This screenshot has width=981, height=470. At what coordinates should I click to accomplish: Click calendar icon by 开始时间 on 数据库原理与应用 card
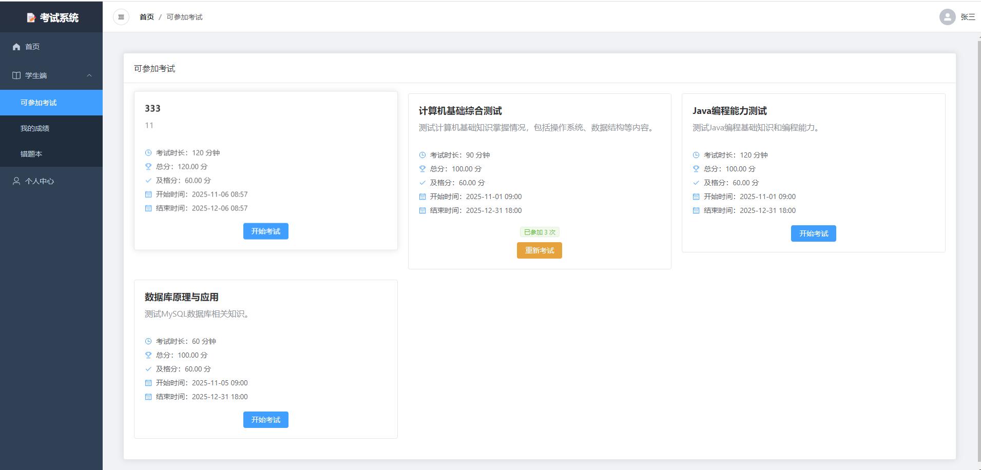[148, 383]
